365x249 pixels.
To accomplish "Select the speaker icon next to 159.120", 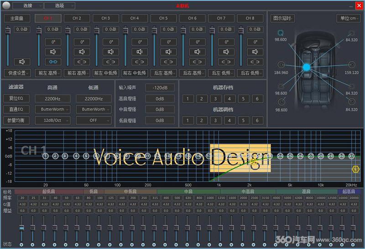I will 351,64.
